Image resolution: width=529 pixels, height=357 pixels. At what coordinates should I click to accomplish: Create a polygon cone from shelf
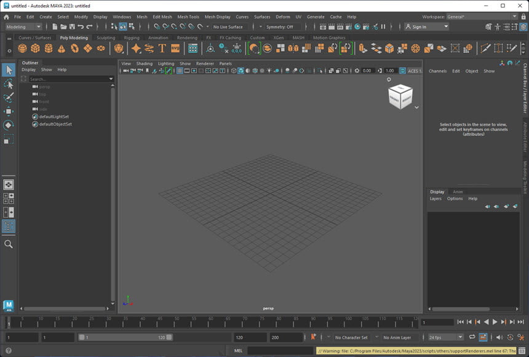click(62, 49)
